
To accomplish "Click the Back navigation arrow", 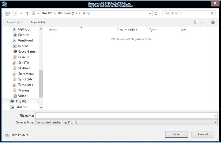I will [x=7, y=13].
